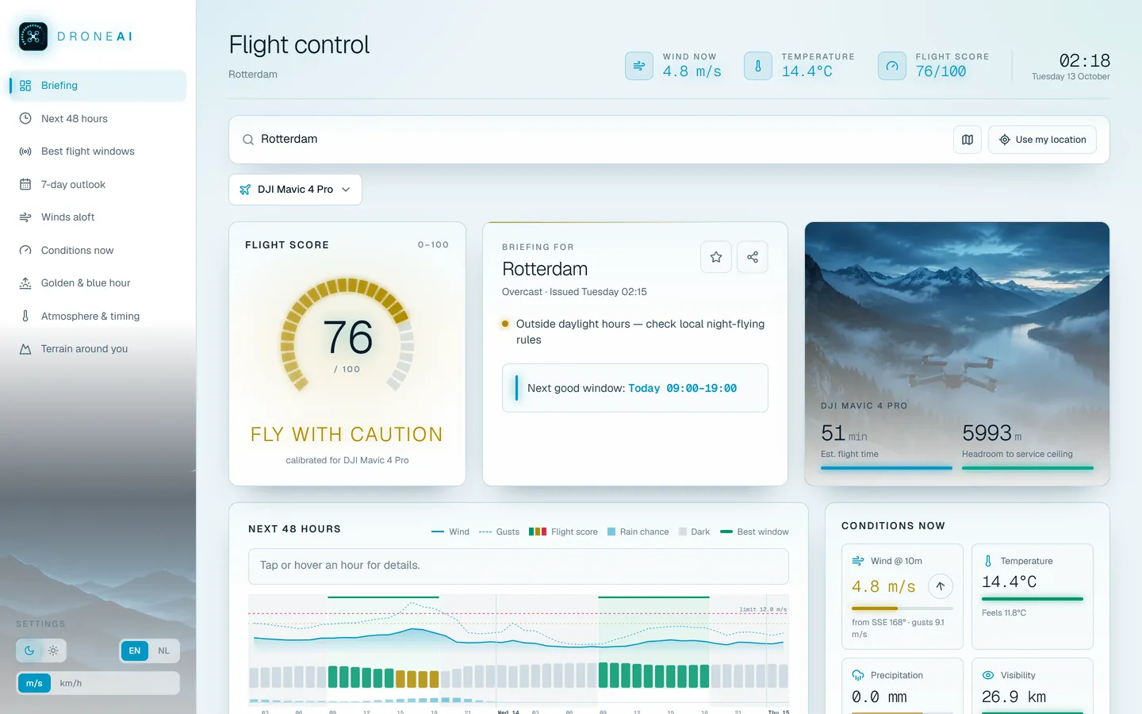Switch to light mode sun toggle
The width and height of the screenshot is (1142, 714).
click(53, 651)
